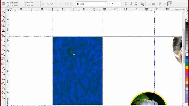Pick the yellow swatch in palette
Screen dimensions: 189x106
pos(187,67)
